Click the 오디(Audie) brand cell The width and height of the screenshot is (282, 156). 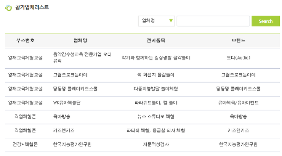coord(239,58)
